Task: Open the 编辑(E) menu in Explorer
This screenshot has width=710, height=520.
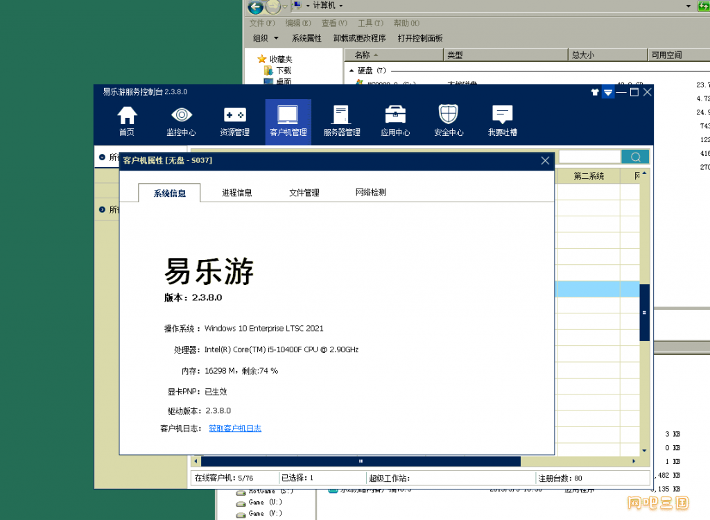Action: click(298, 23)
